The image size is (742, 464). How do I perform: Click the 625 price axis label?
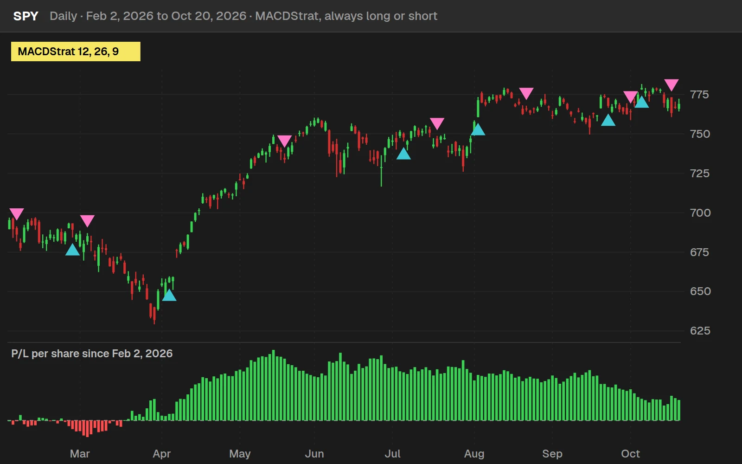700,331
